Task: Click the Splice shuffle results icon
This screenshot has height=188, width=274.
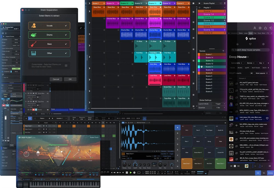Action: (252, 73)
